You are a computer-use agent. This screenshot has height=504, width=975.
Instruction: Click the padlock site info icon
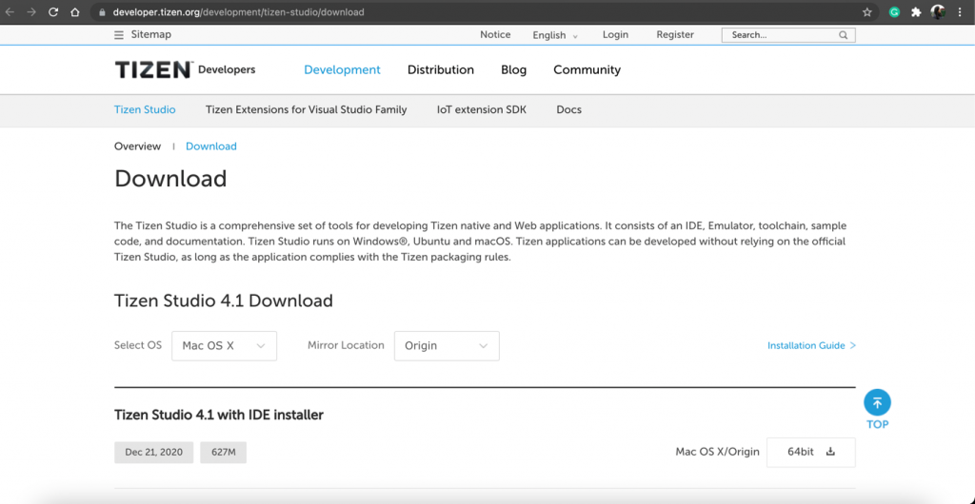[x=103, y=11]
